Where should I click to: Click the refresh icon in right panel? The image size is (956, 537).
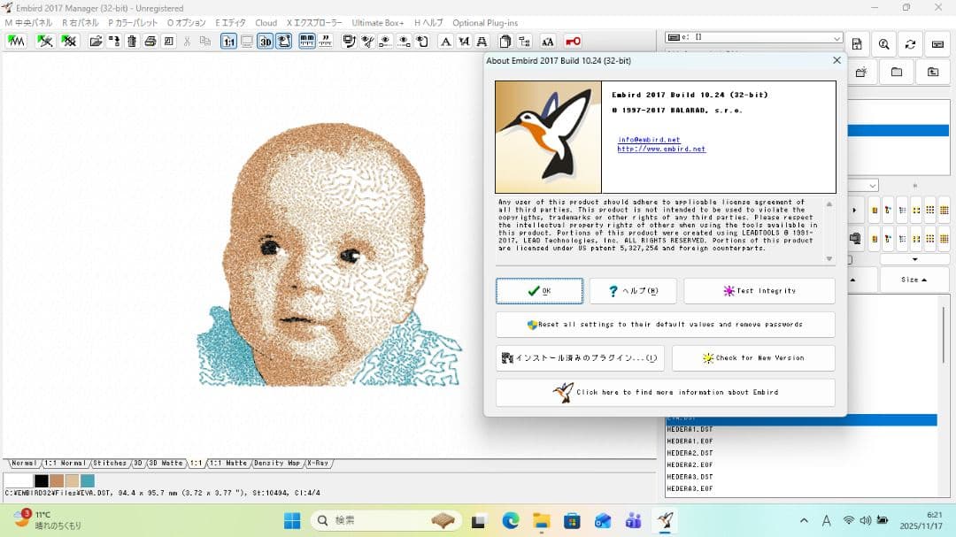click(x=910, y=44)
